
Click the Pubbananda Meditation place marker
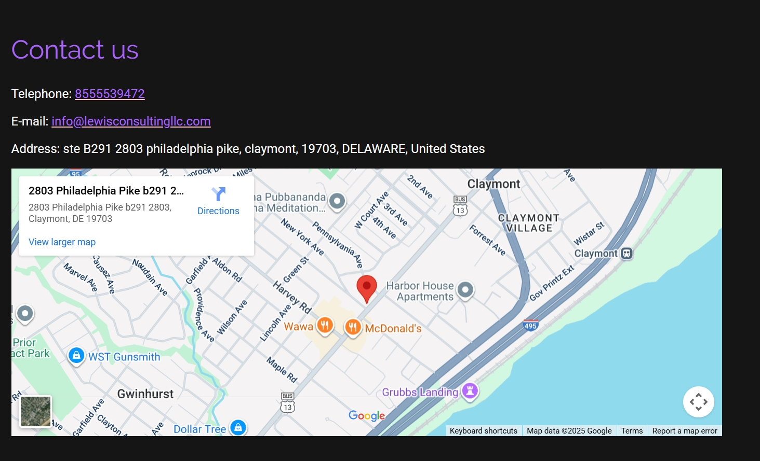point(337,201)
